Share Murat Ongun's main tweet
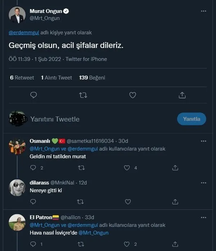The width and height of the screenshot is (216, 251). click(182, 95)
